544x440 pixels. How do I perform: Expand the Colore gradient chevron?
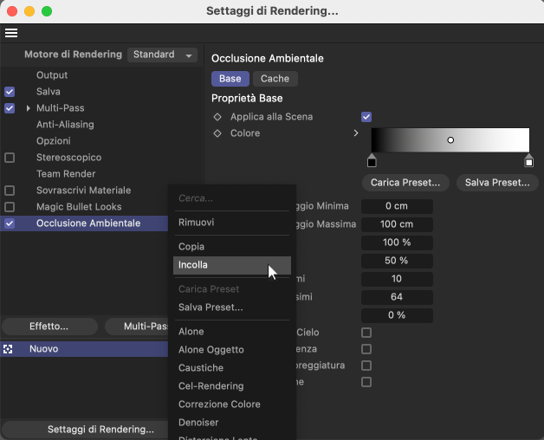356,133
